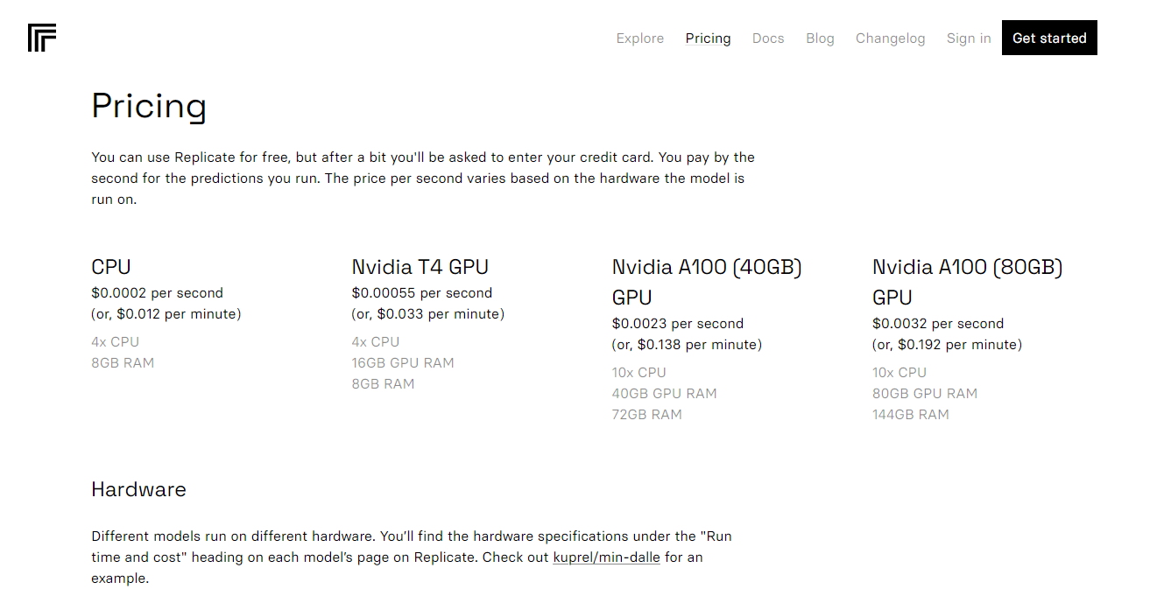Open the kuprel/min-dalle link
This screenshot has height=603, width=1164.
606,557
